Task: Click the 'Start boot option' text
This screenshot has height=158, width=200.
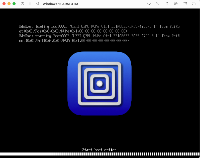Action: [x=99, y=150]
